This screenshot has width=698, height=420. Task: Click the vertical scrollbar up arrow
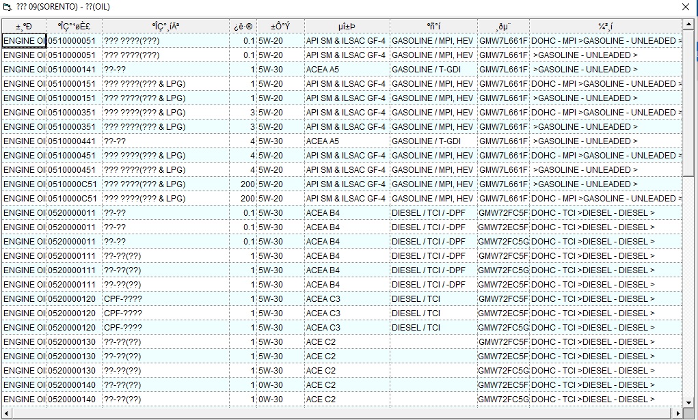[688, 26]
